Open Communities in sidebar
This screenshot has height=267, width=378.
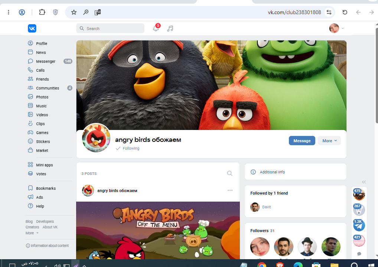tap(50, 88)
